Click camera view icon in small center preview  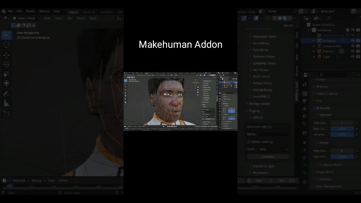pyautogui.click(x=198, y=92)
